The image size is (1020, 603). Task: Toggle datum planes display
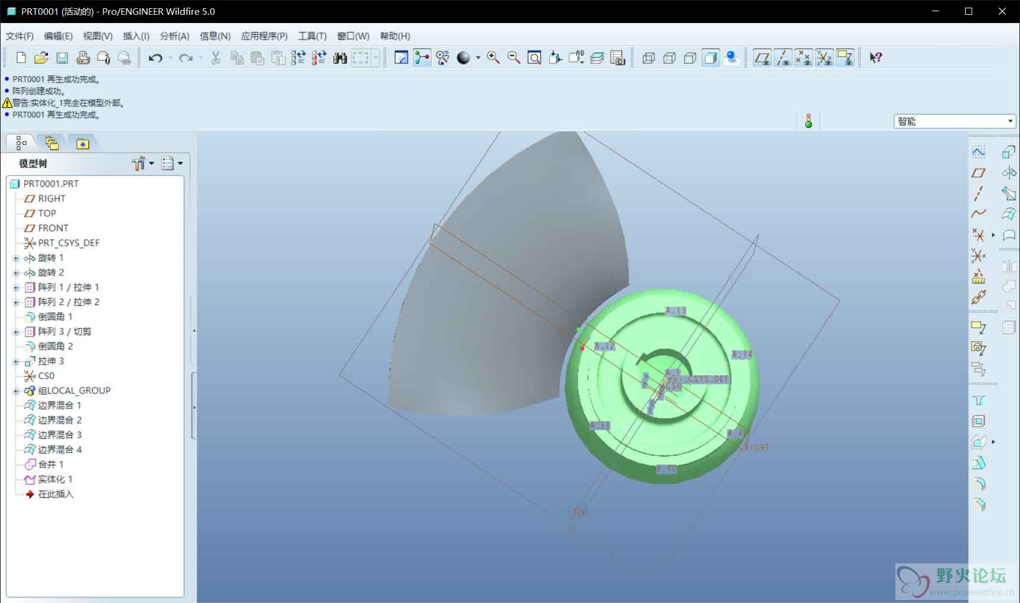click(x=762, y=58)
